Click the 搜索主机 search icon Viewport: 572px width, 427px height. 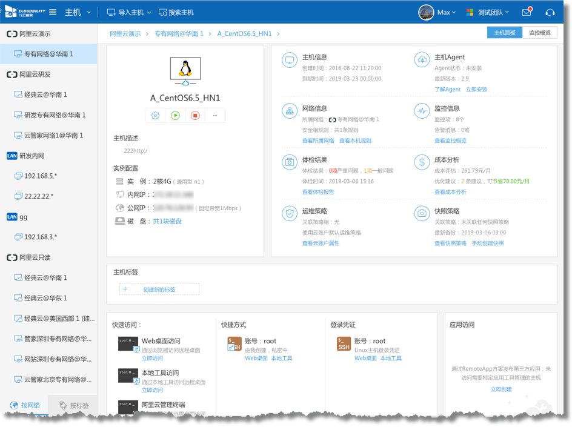pyautogui.click(x=163, y=12)
